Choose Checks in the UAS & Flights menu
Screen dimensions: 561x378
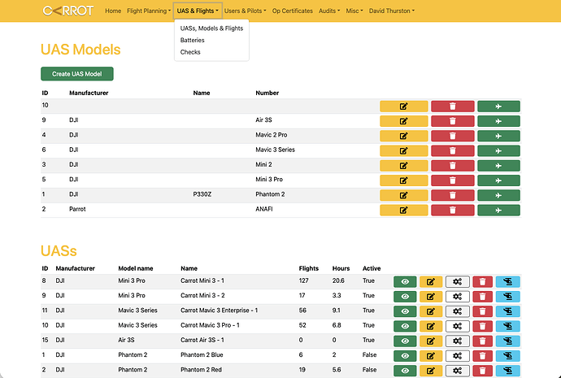click(x=190, y=52)
